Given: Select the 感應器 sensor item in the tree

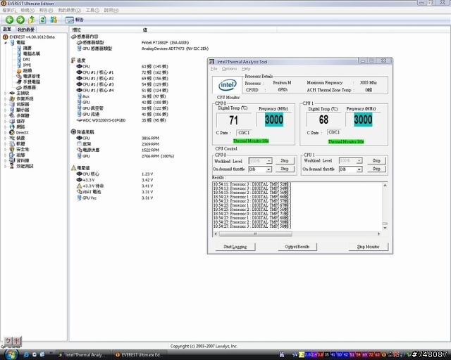Looking at the screenshot, I should pyautogui.click(x=30, y=88).
